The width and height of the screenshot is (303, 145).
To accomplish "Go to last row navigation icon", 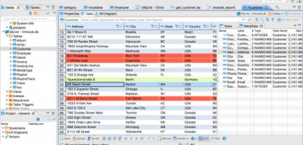I will click(142, 138).
